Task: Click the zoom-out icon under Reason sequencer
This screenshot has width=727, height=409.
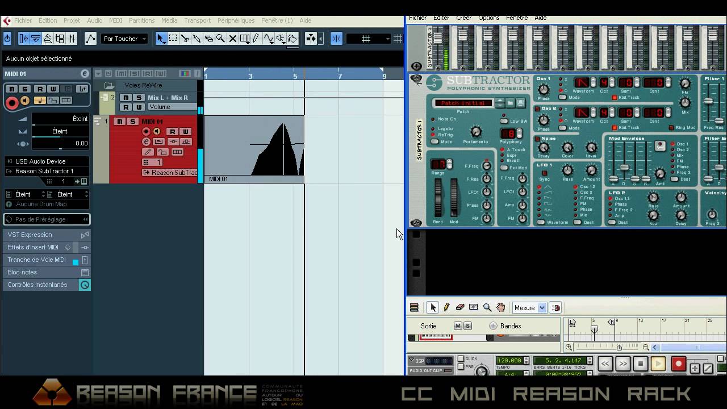Action: pos(646,347)
